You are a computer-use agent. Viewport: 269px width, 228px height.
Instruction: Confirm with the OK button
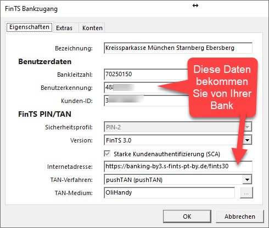187,216
